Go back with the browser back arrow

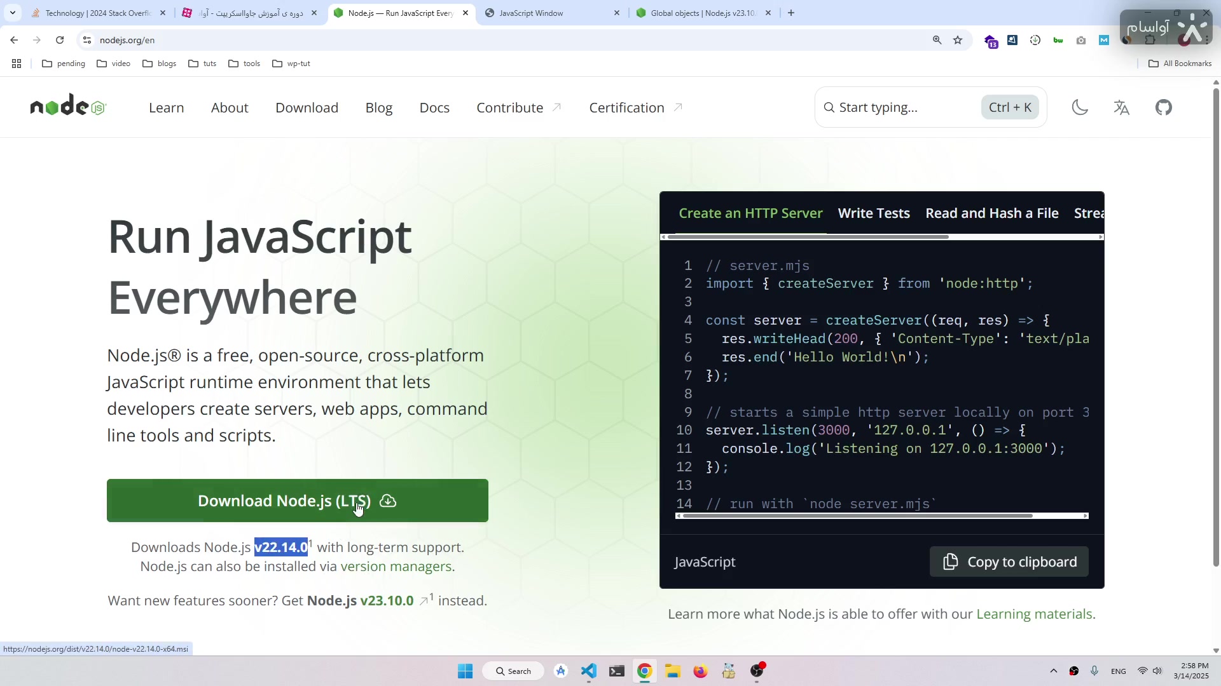(14, 40)
